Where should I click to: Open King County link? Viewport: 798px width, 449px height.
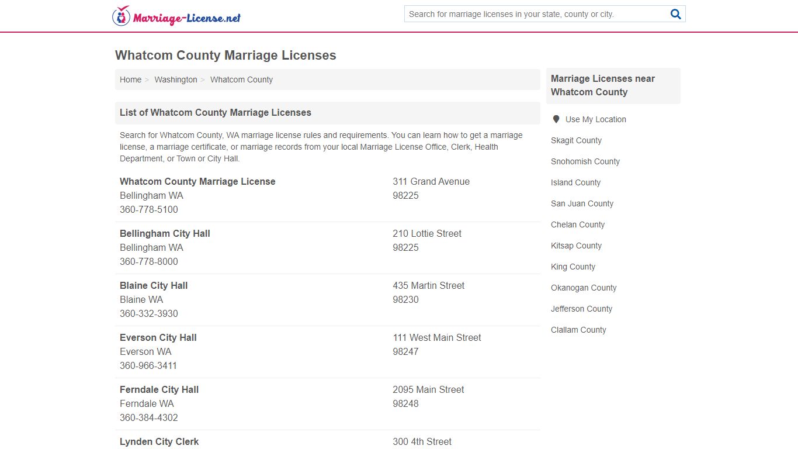pyautogui.click(x=573, y=267)
